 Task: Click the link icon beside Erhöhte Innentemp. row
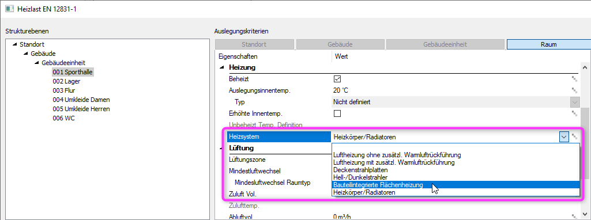[574, 113]
